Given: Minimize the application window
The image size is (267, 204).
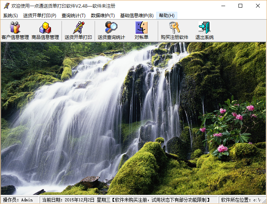Looking at the screenshot, I should tap(223, 6).
